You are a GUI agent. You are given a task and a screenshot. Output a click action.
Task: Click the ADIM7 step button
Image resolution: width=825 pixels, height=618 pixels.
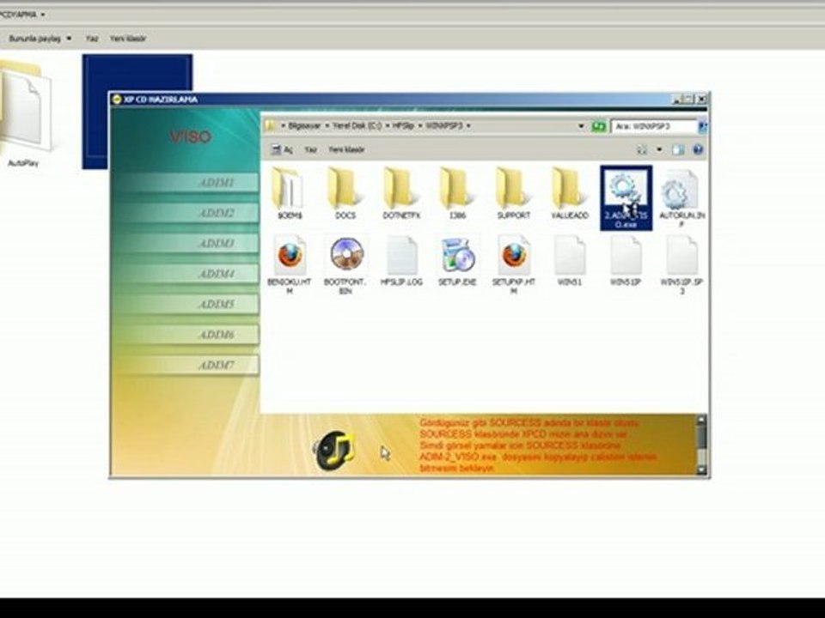tap(188, 366)
